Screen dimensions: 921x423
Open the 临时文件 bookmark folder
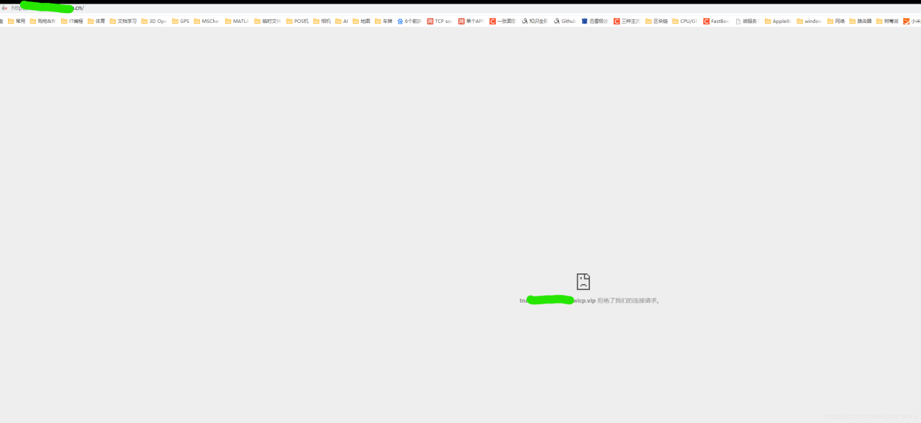[267, 22]
